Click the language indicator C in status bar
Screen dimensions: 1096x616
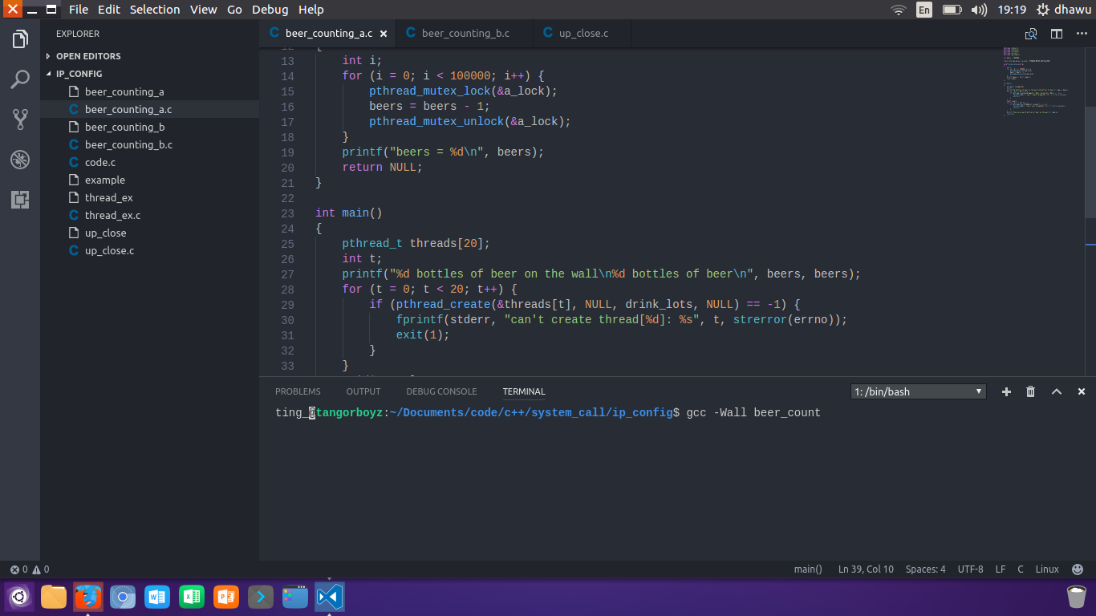(x=1020, y=569)
